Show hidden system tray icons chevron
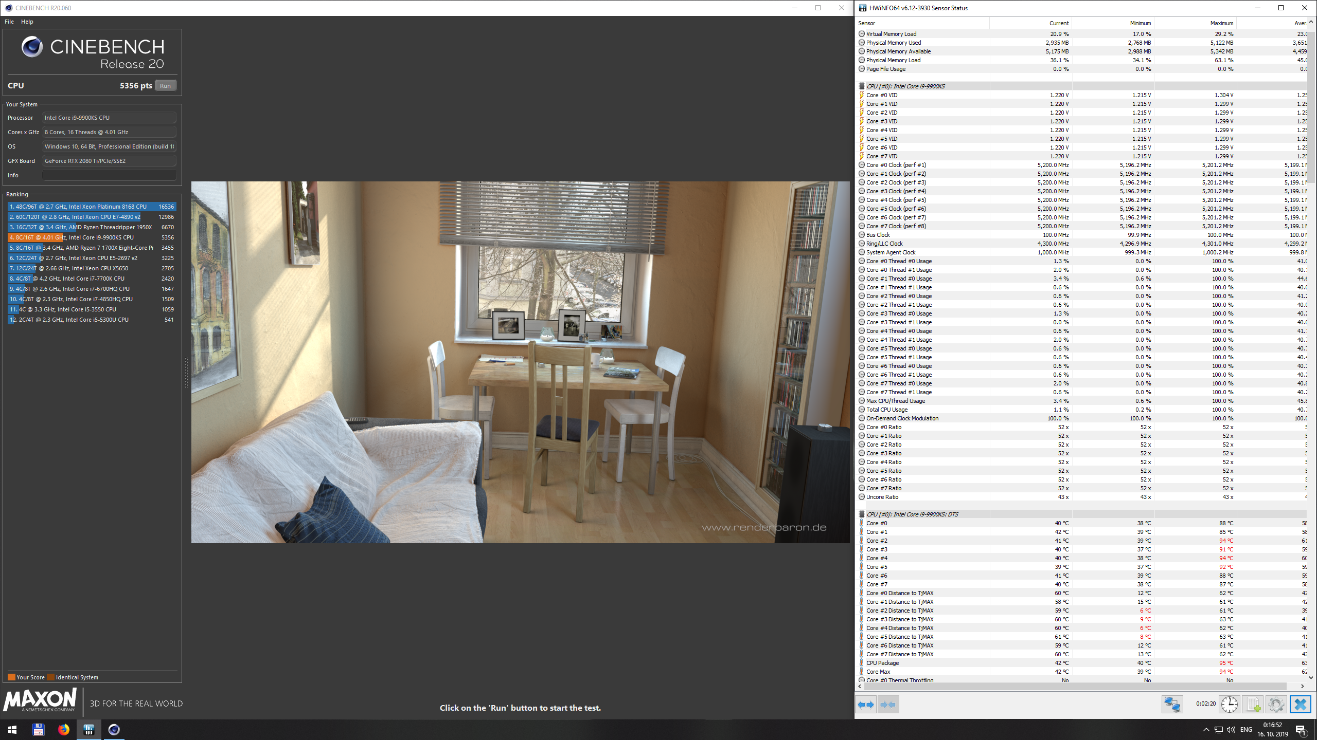 pos(1206,730)
